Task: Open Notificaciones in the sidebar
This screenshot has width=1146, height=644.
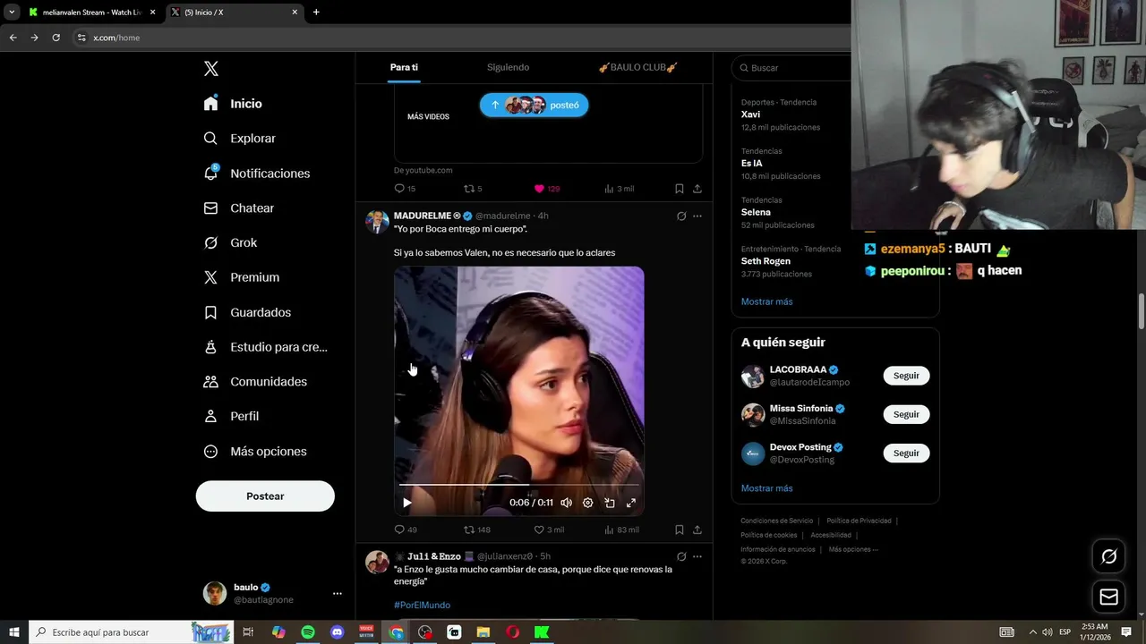Action: 256,174
